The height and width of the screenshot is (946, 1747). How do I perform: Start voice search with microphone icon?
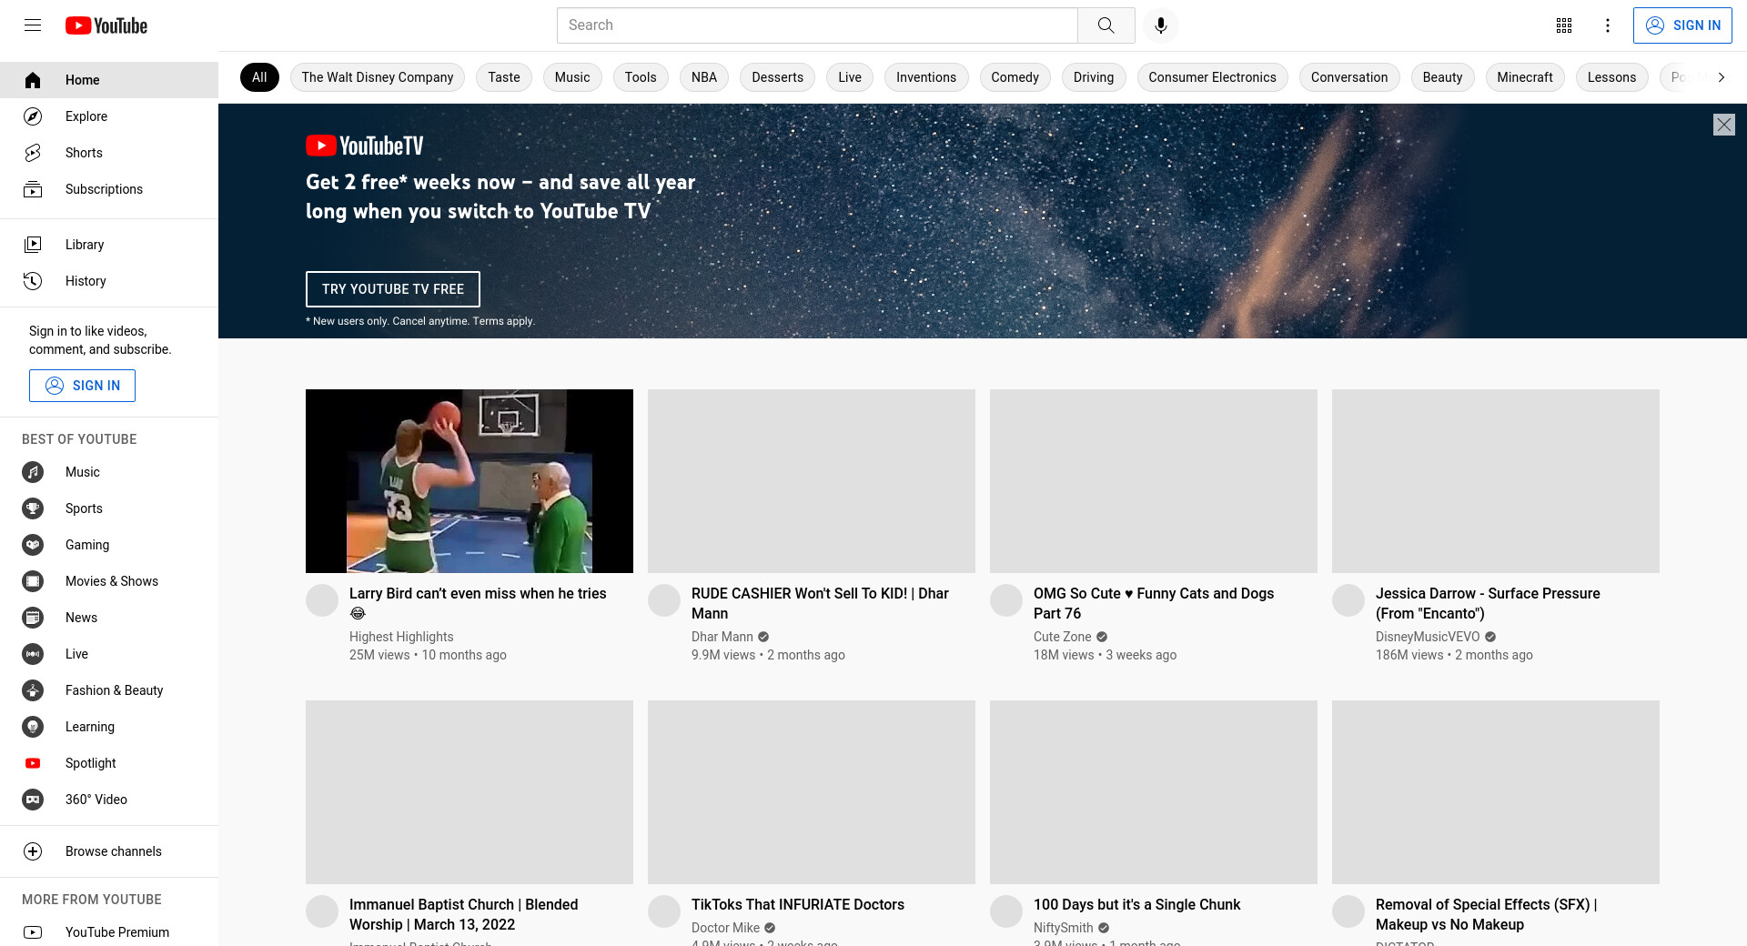tap(1160, 25)
